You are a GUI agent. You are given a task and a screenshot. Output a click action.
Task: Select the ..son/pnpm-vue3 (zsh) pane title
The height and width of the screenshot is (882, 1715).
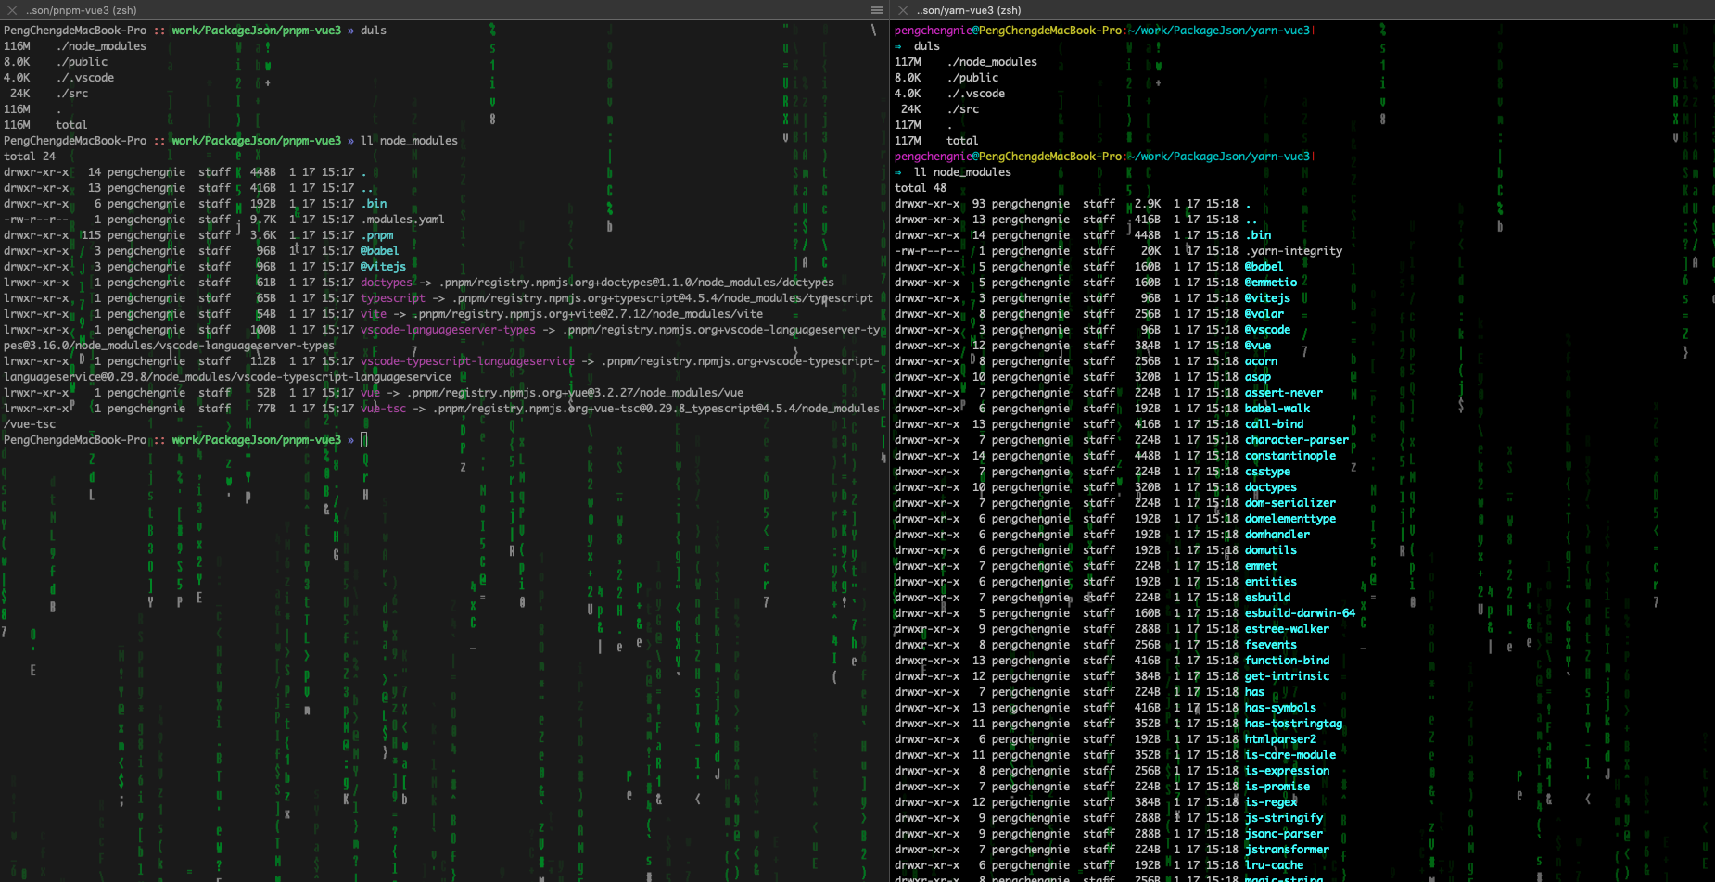(x=82, y=10)
